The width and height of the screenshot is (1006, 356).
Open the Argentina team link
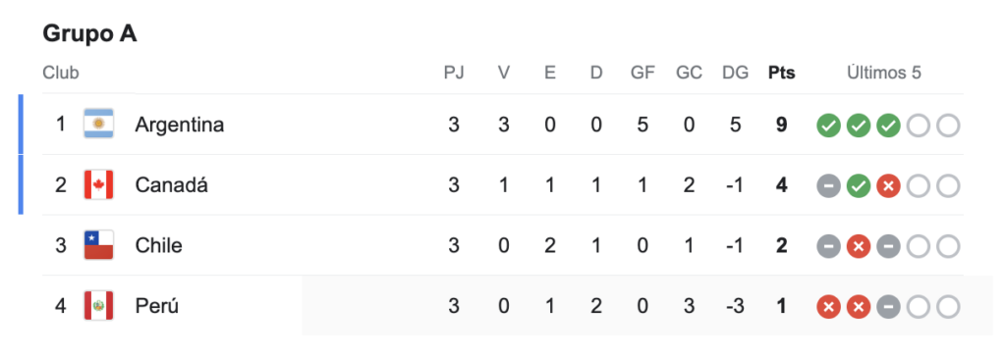tap(179, 125)
